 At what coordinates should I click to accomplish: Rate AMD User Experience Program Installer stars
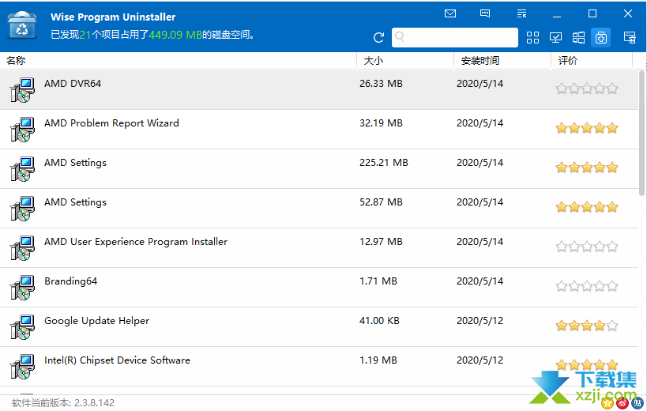point(587,247)
